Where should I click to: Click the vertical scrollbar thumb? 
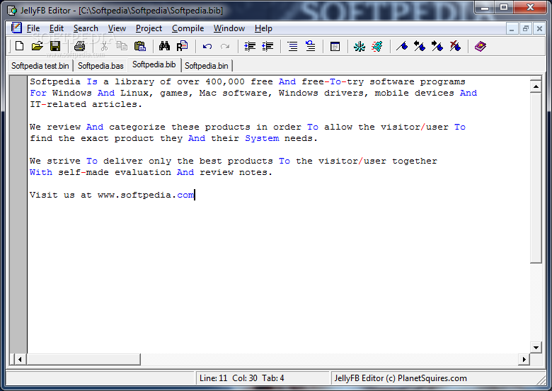(536, 178)
